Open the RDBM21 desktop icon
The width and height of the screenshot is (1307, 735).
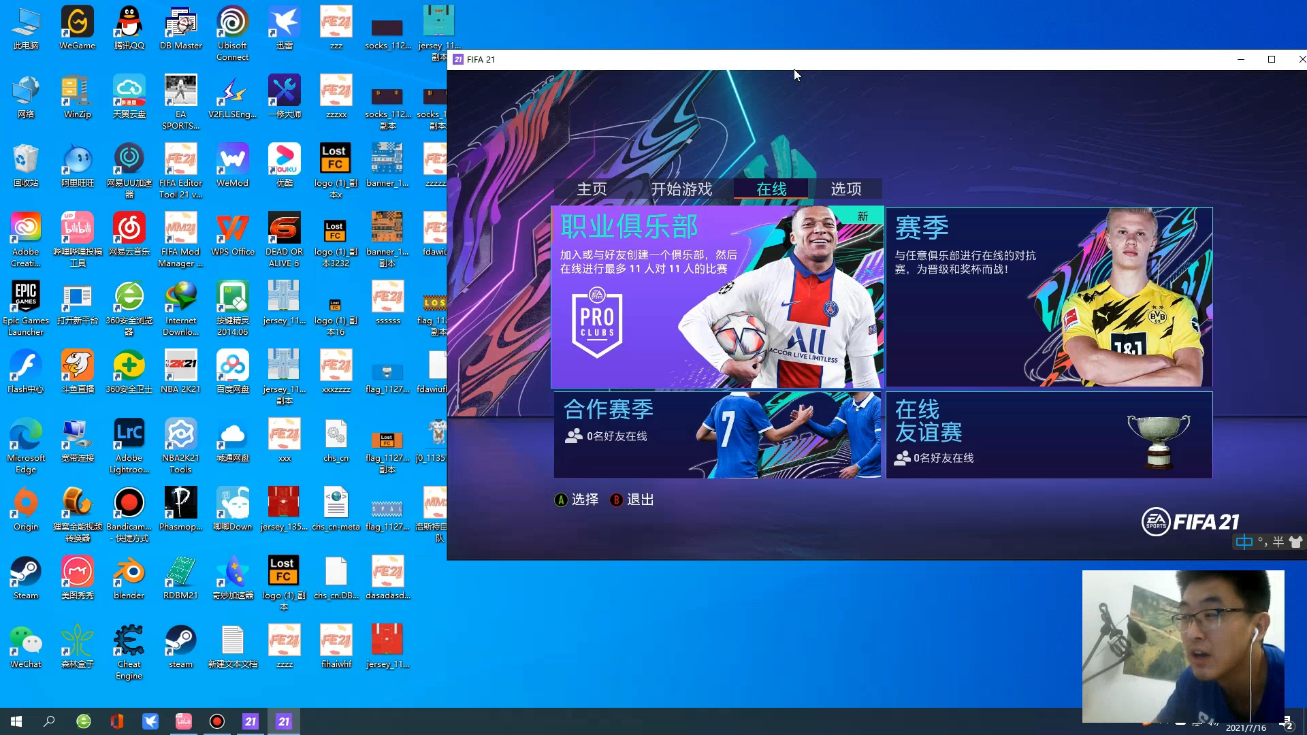pyautogui.click(x=180, y=578)
